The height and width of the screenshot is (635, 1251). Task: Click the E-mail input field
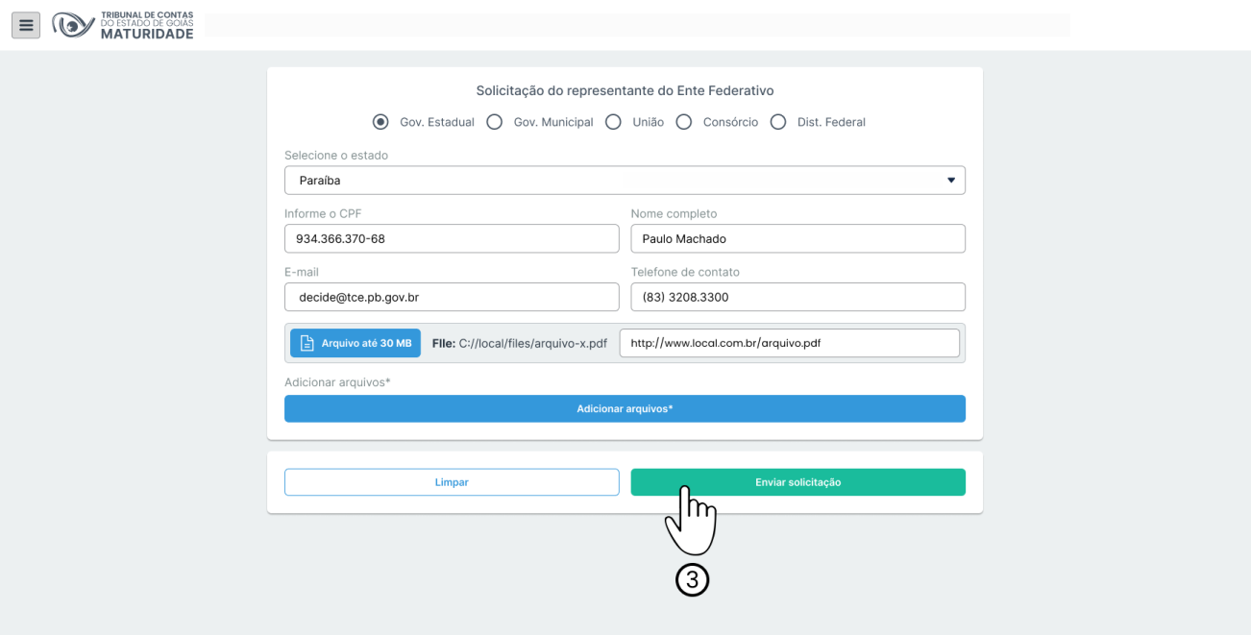(452, 297)
